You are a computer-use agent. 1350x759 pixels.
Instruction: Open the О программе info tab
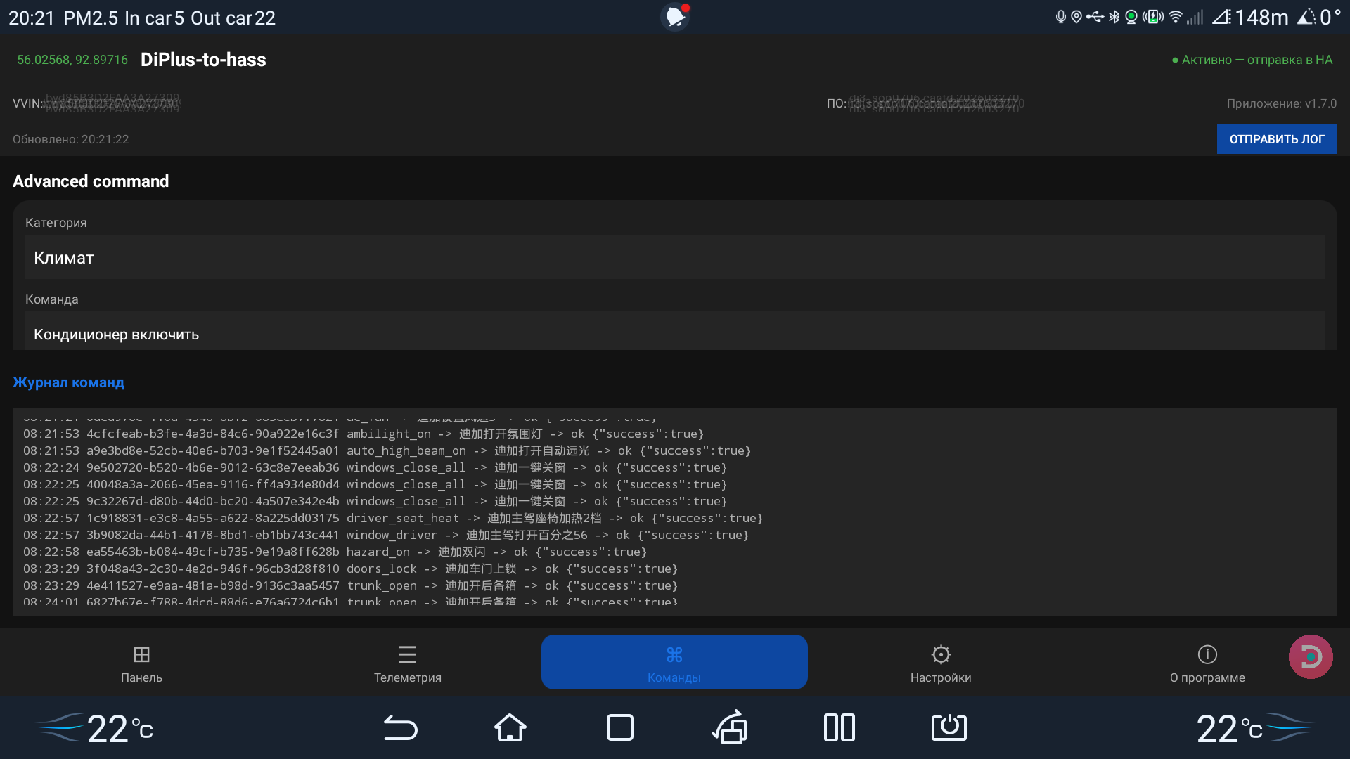pos(1207,663)
